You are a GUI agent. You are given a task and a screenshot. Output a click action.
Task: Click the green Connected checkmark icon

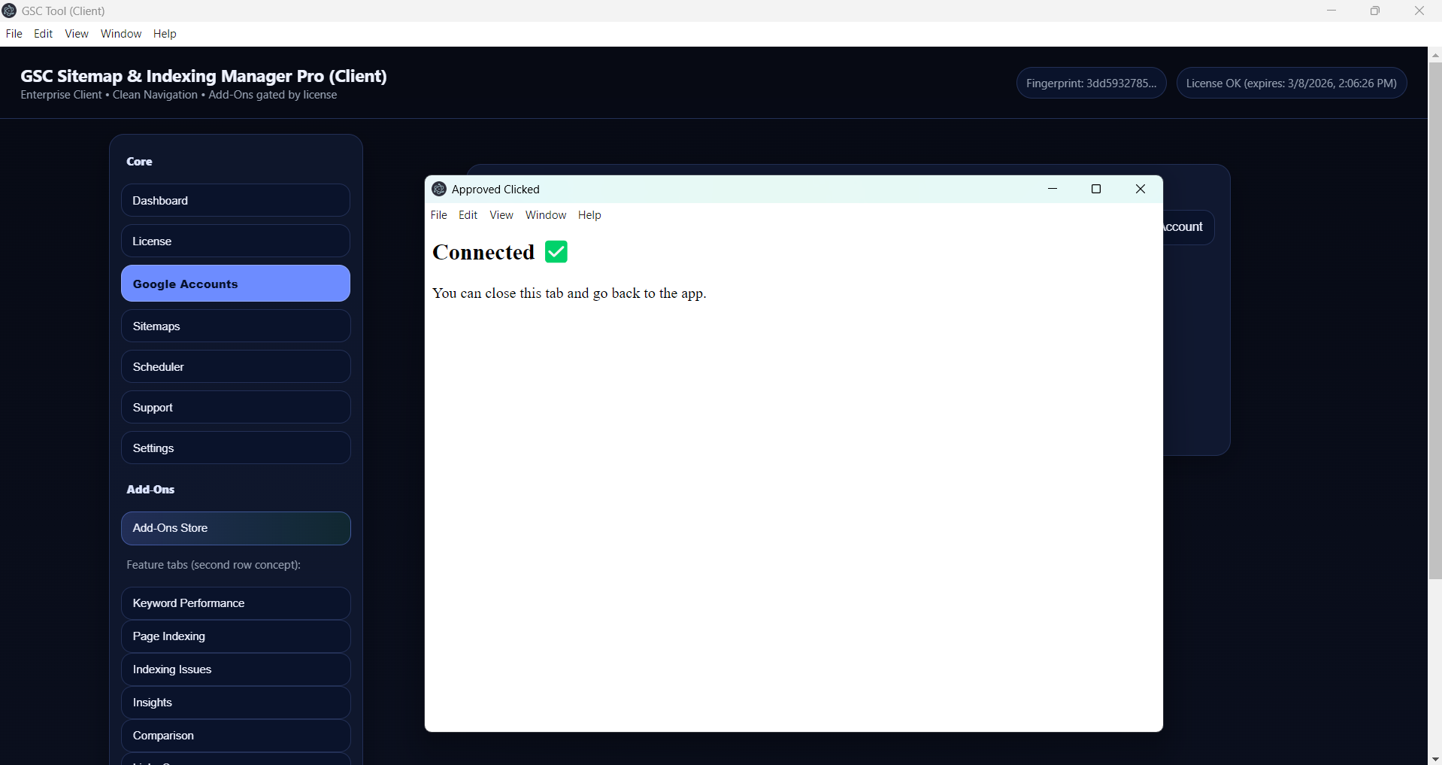click(556, 252)
